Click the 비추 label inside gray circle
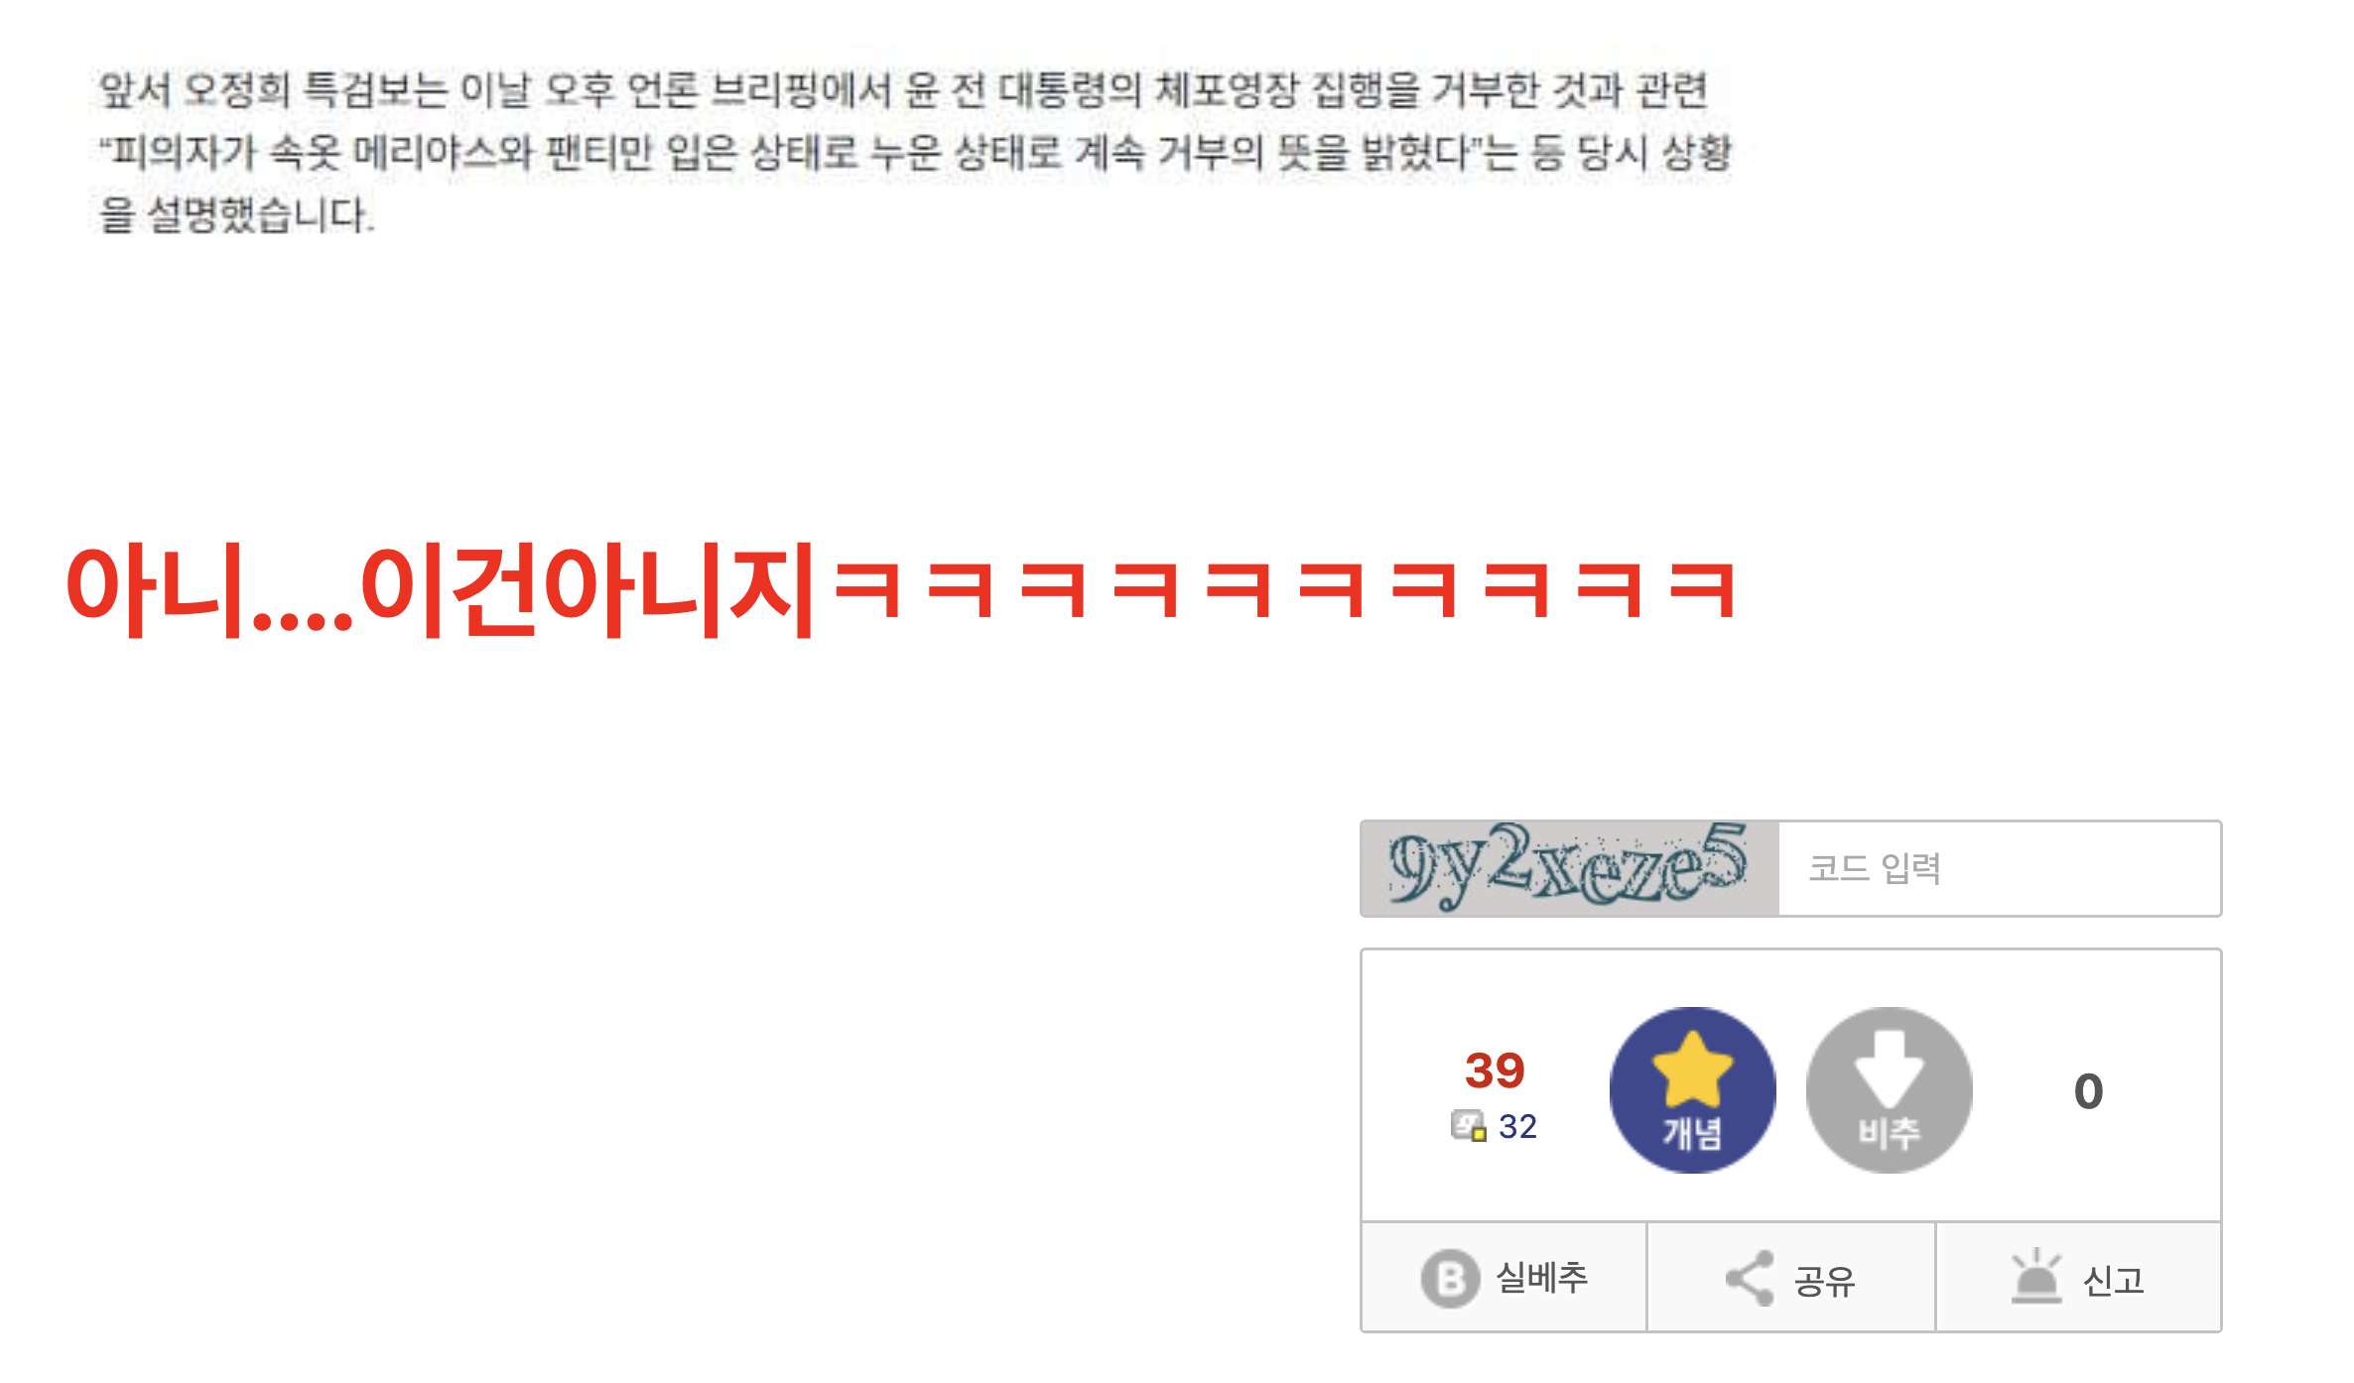Screen dimensions: 2354x1383 tap(1889, 1132)
